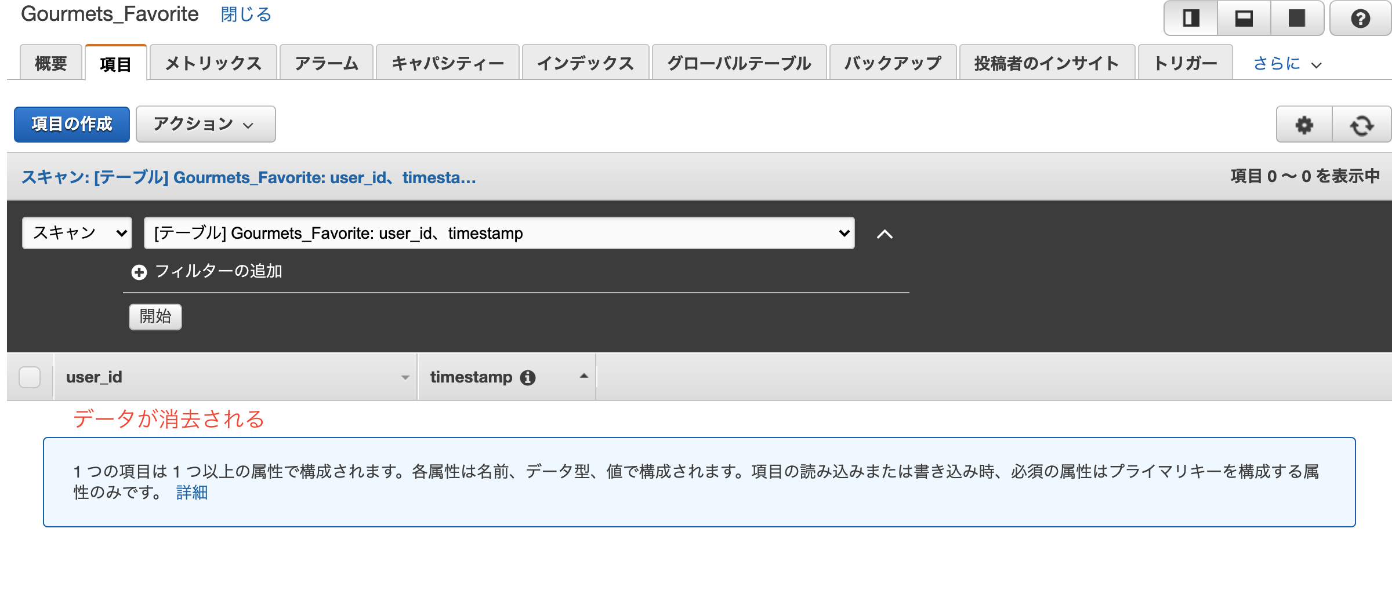The width and height of the screenshot is (1399, 612).
Task: Open the Gourmets_Favorite table selector dropdown
Action: (x=500, y=233)
